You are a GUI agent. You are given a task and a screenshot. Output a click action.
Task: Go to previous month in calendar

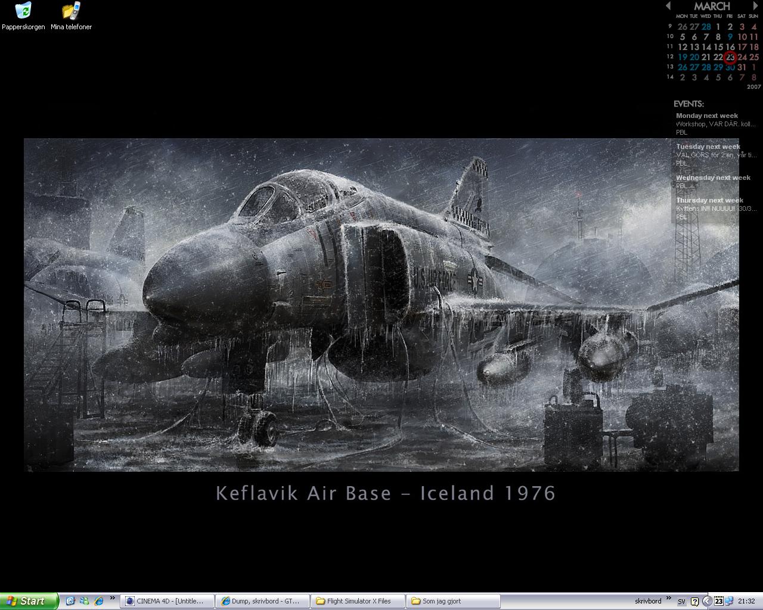click(x=668, y=5)
